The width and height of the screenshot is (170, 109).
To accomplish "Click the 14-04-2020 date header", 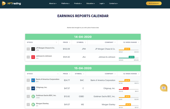I will point(83,37).
